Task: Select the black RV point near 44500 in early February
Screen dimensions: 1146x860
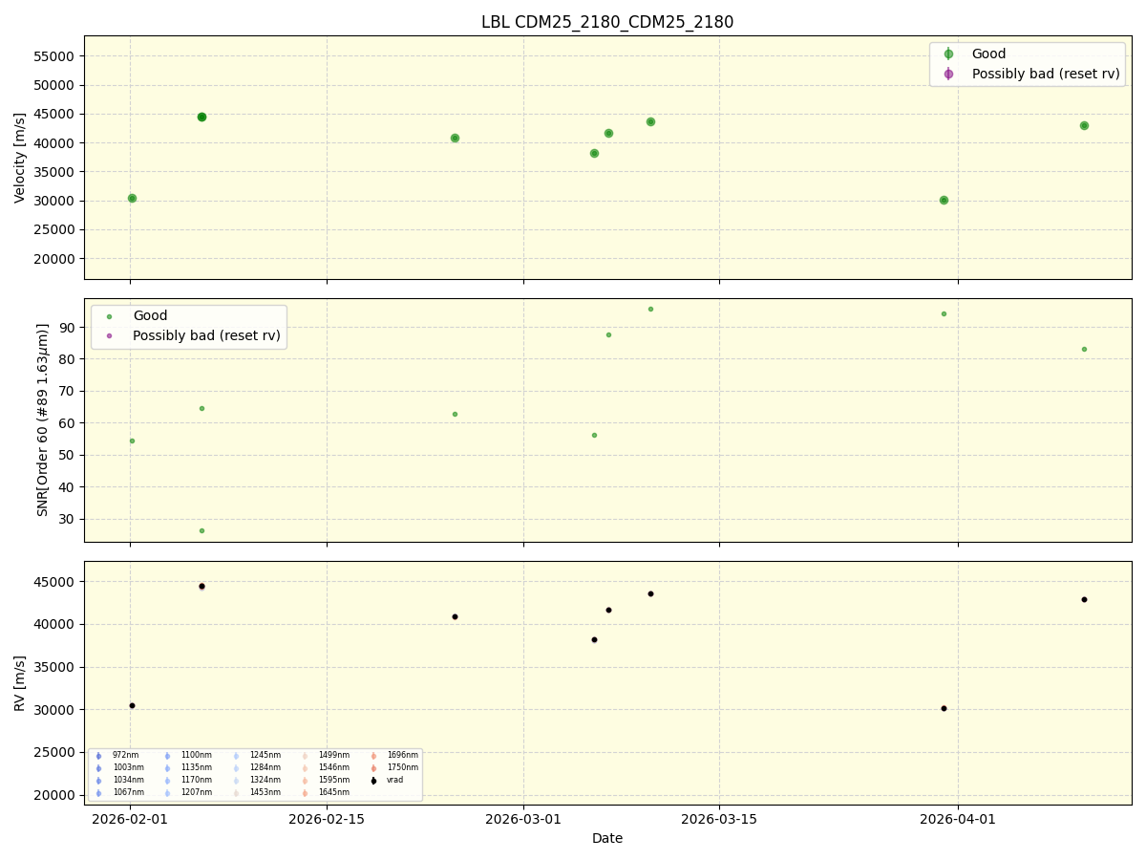Action: click(x=202, y=586)
